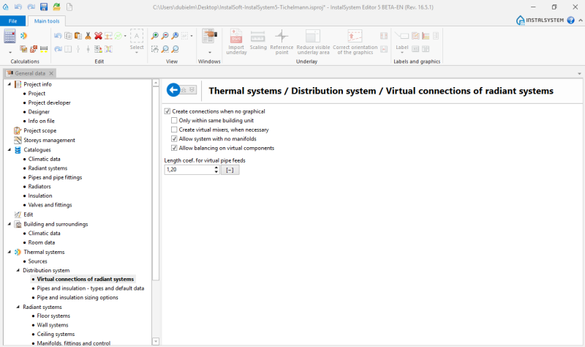585x347 pixels.
Task: Open Pipe and insulation sizing options
Action: coord(78,297)
